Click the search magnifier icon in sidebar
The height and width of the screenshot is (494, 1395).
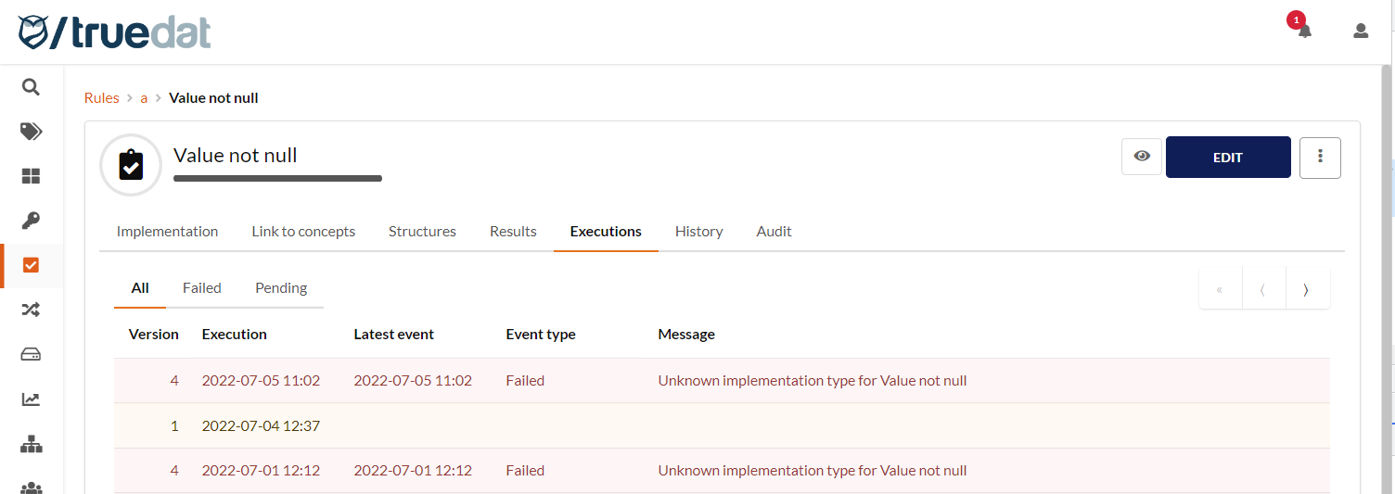point(31,87)
